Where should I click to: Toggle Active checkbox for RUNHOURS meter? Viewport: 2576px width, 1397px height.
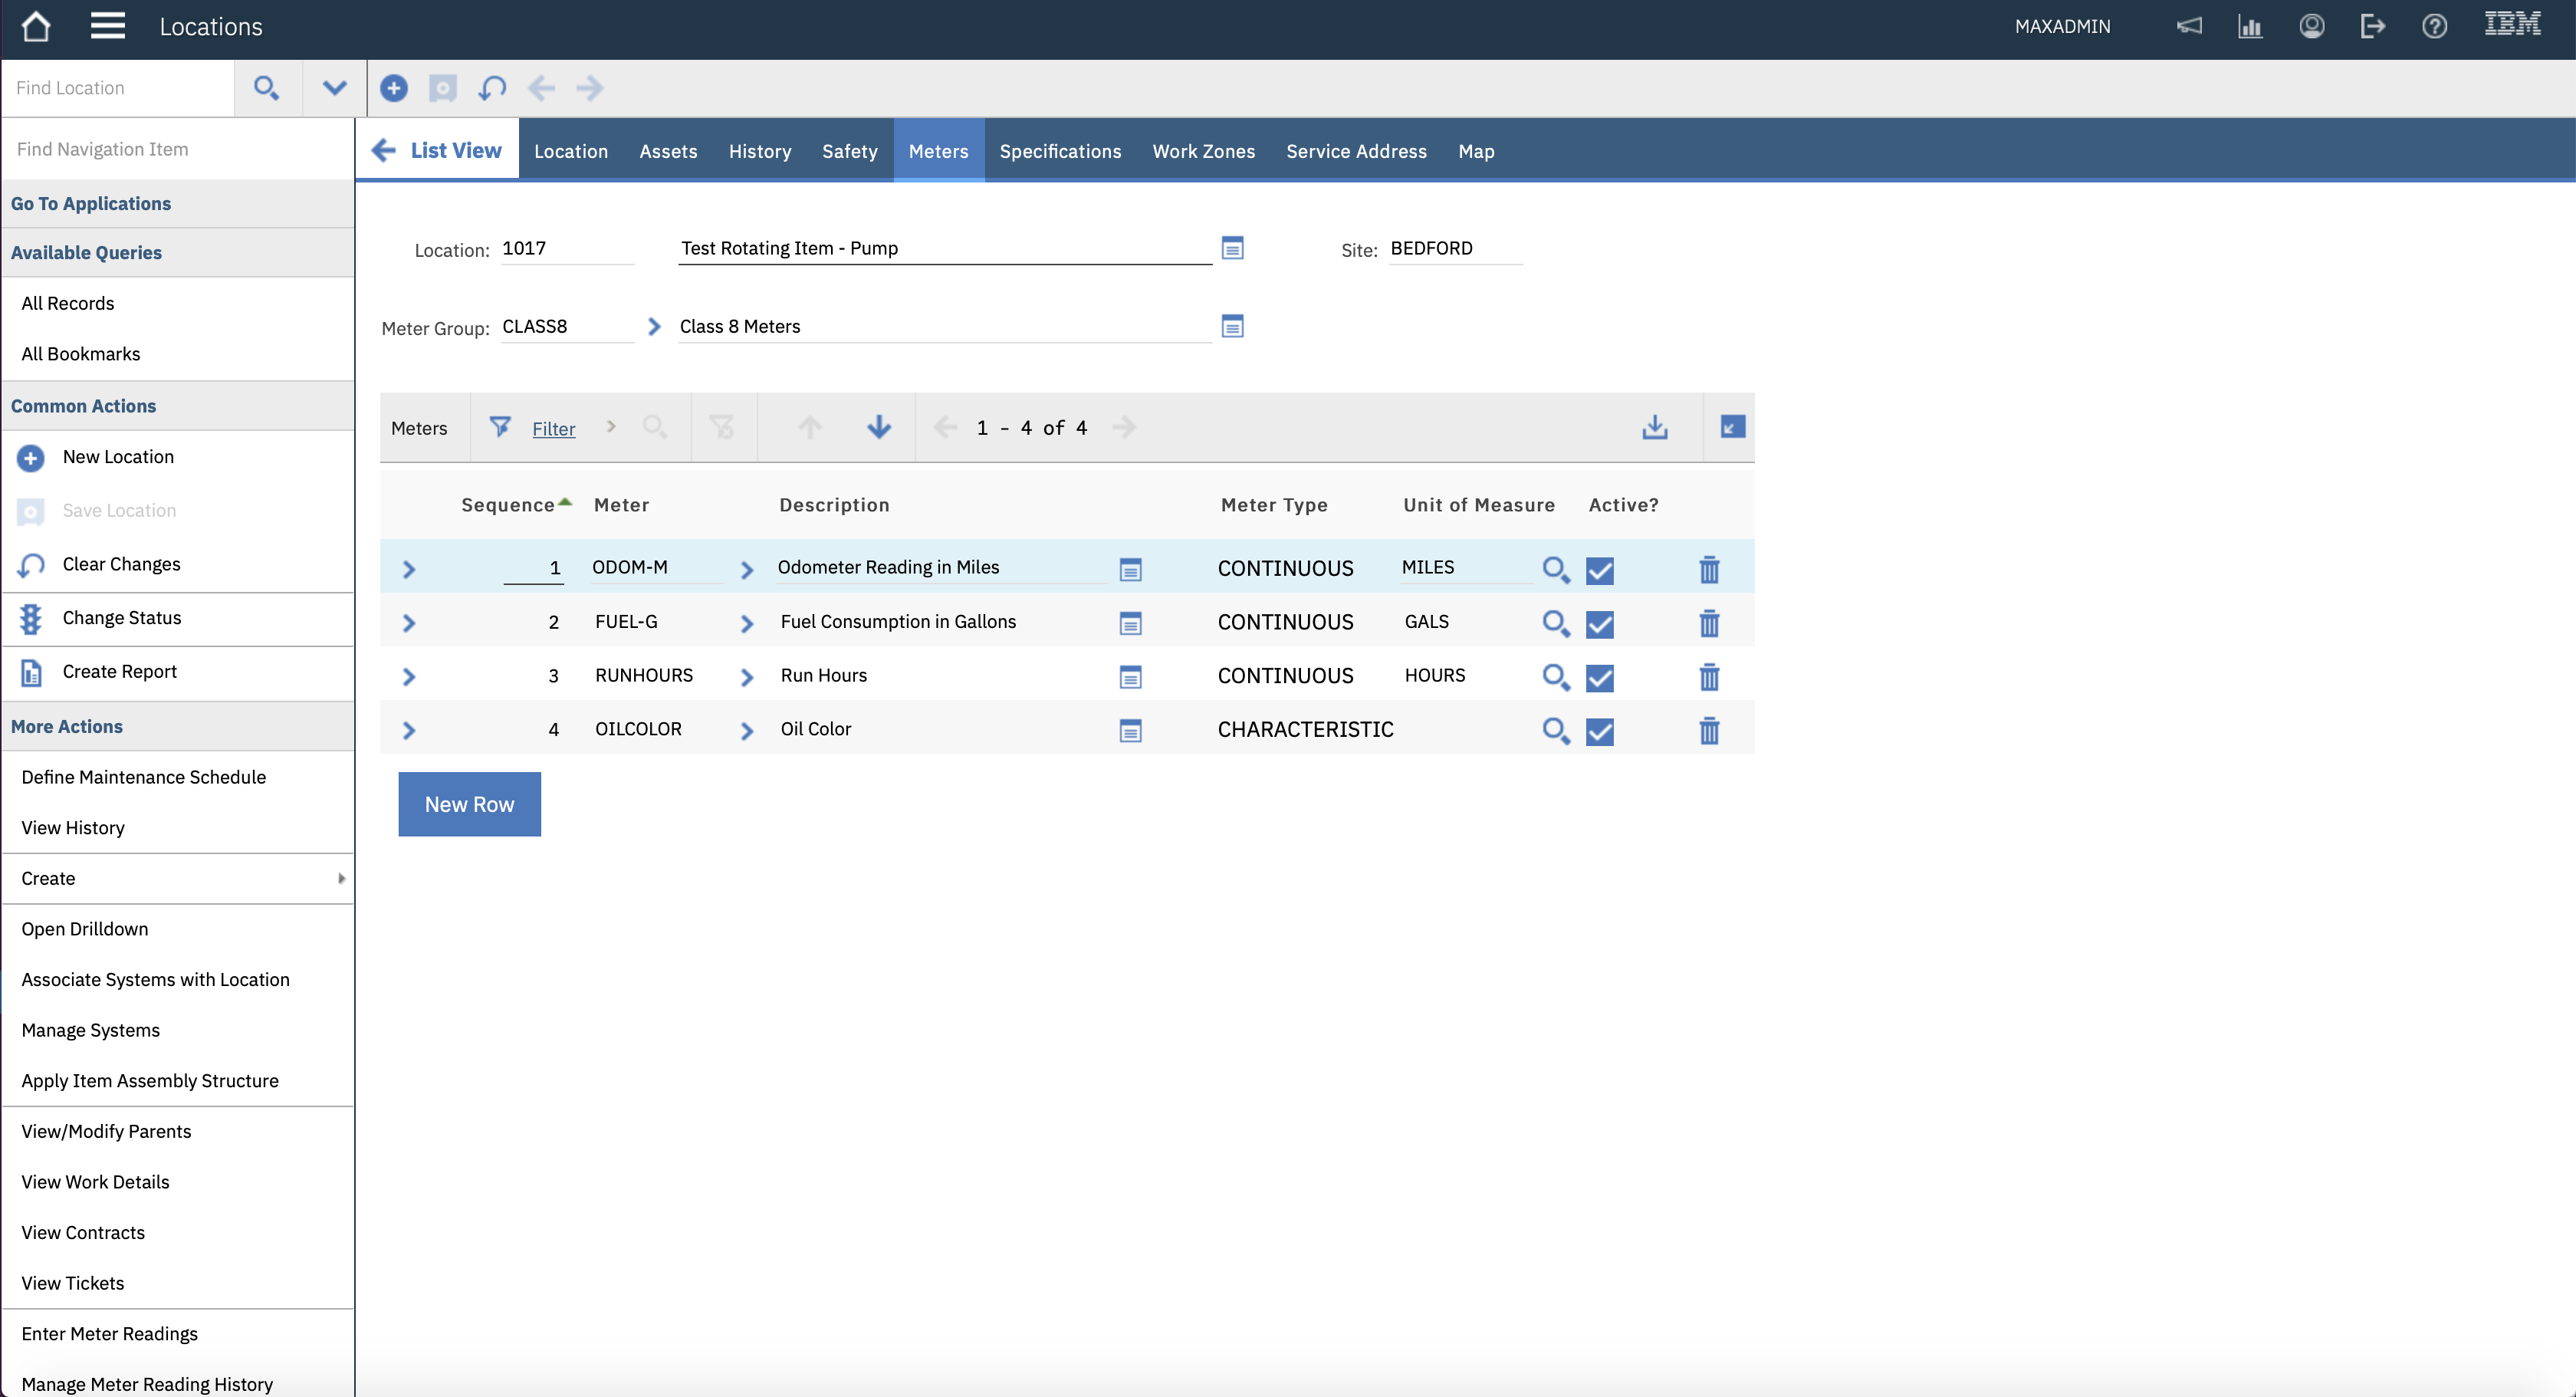(1600, 677)
